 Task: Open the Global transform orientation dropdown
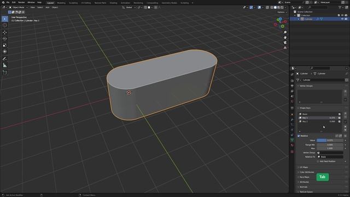129,7
